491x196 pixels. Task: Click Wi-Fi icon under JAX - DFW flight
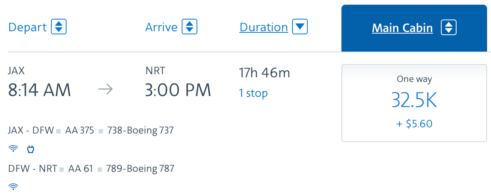pos(13,149)
